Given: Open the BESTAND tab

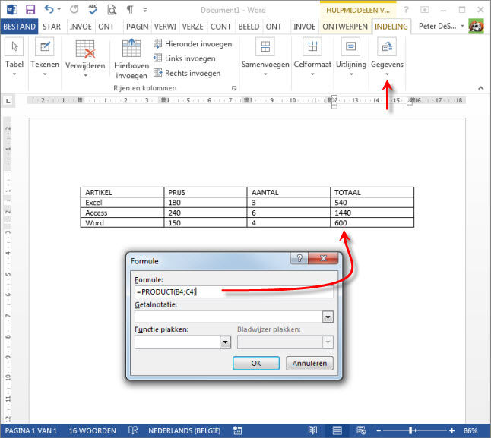Looking at the screenshot, I should coord(20,27).
